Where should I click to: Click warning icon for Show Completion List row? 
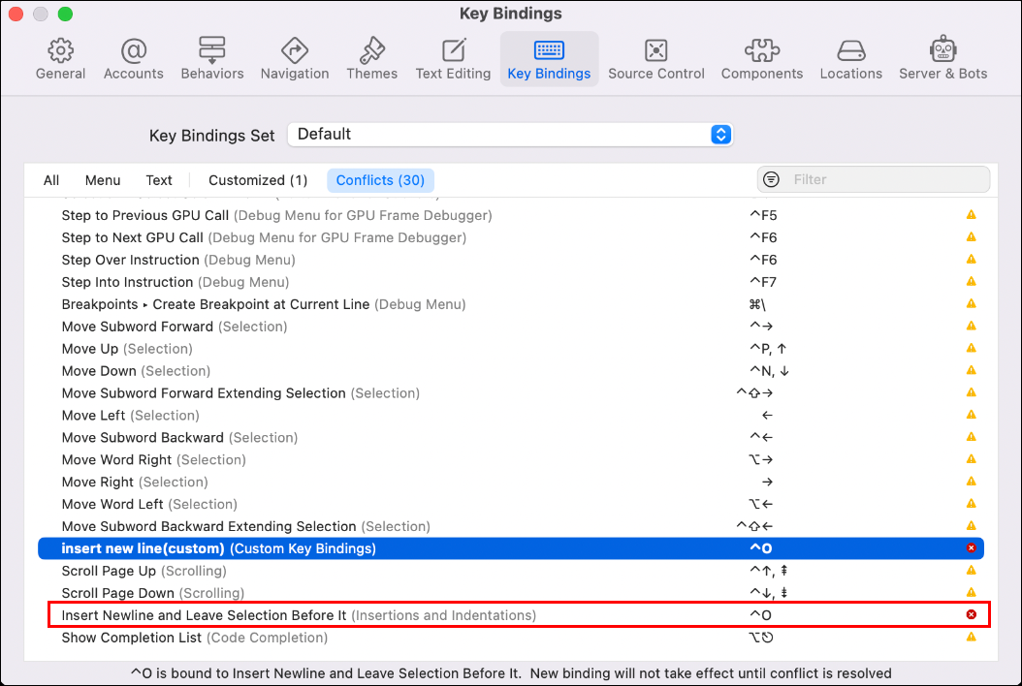point(972,638)
